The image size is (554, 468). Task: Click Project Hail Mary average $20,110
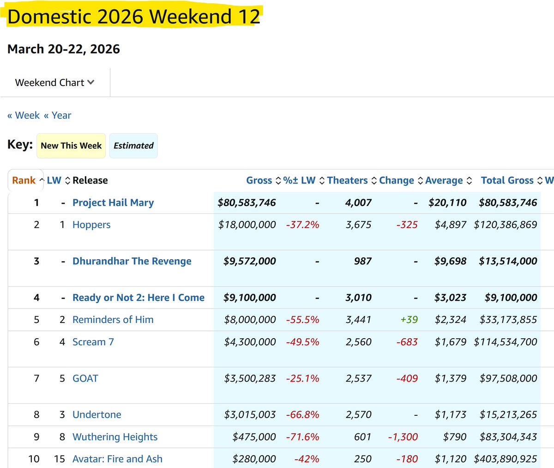click(x=447, y=203)
